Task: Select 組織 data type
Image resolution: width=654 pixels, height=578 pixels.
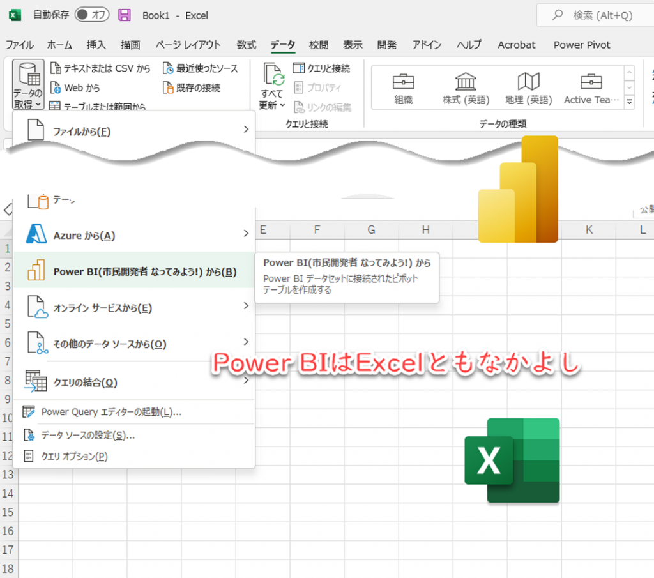Action: point(404,88)
